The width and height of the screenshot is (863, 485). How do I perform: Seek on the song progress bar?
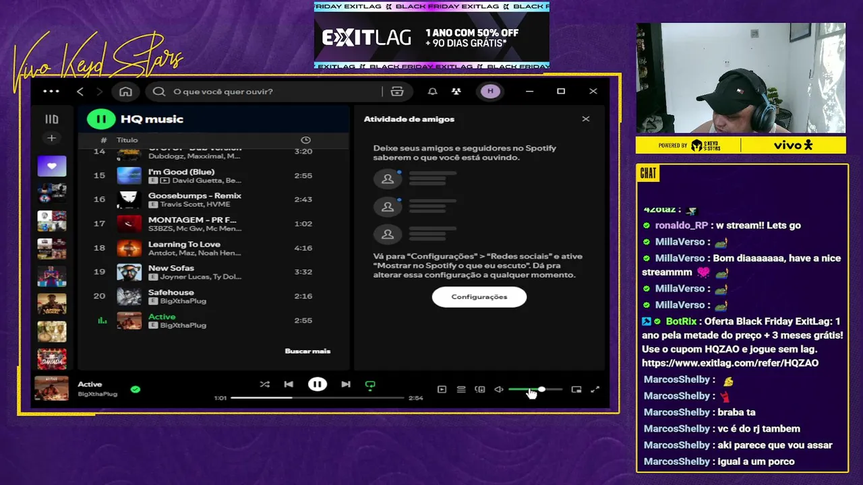tap(317, 397)
